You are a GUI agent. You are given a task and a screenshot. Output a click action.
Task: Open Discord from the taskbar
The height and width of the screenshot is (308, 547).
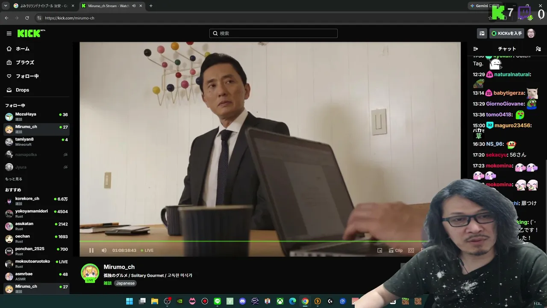[x=242, y=301]
